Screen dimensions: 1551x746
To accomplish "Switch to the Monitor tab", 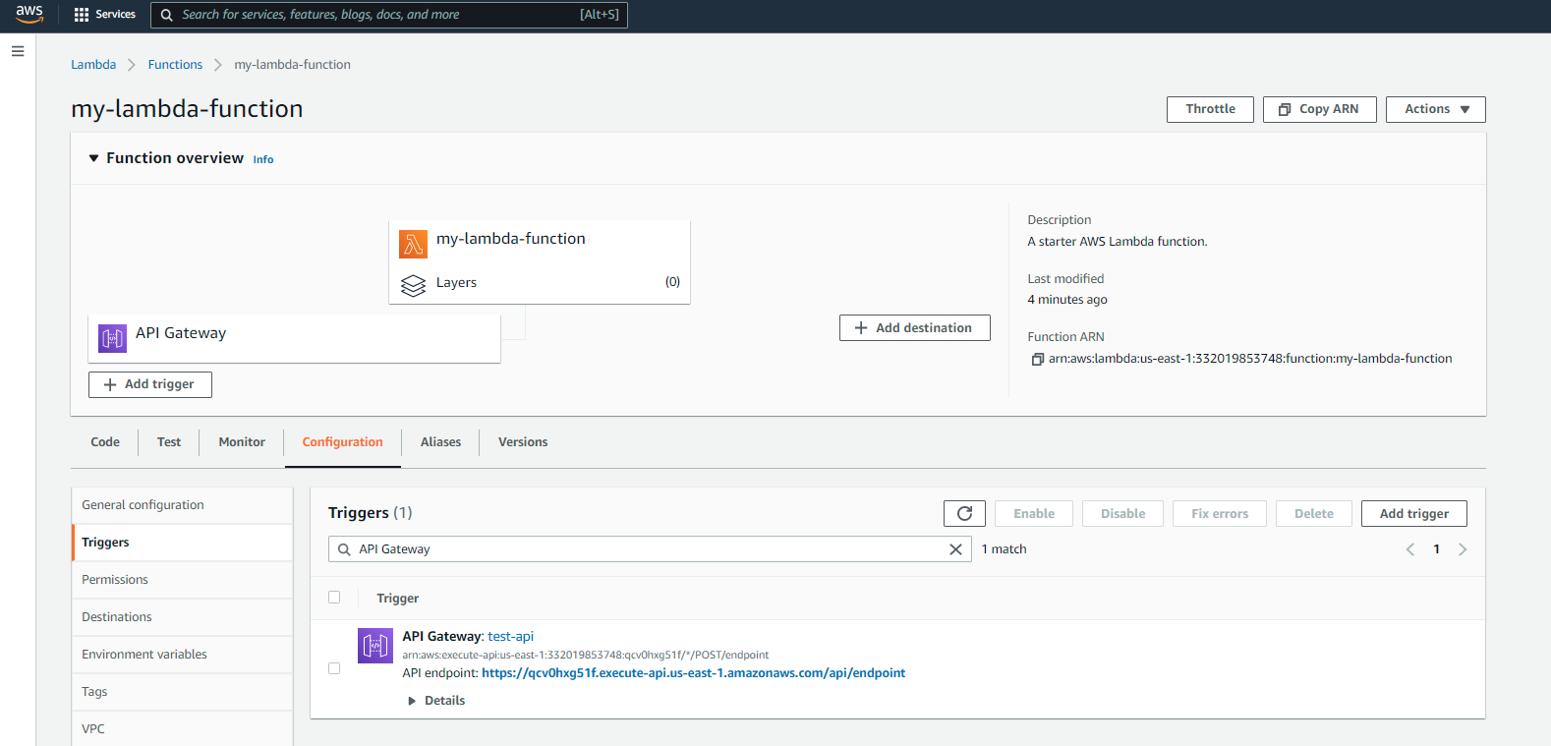I will pos(242,442).
